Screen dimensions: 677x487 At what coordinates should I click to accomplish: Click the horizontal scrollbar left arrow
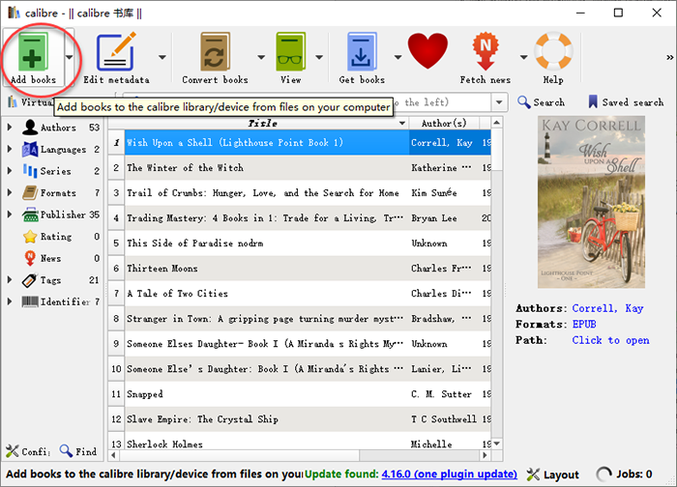tap(113, 455)
